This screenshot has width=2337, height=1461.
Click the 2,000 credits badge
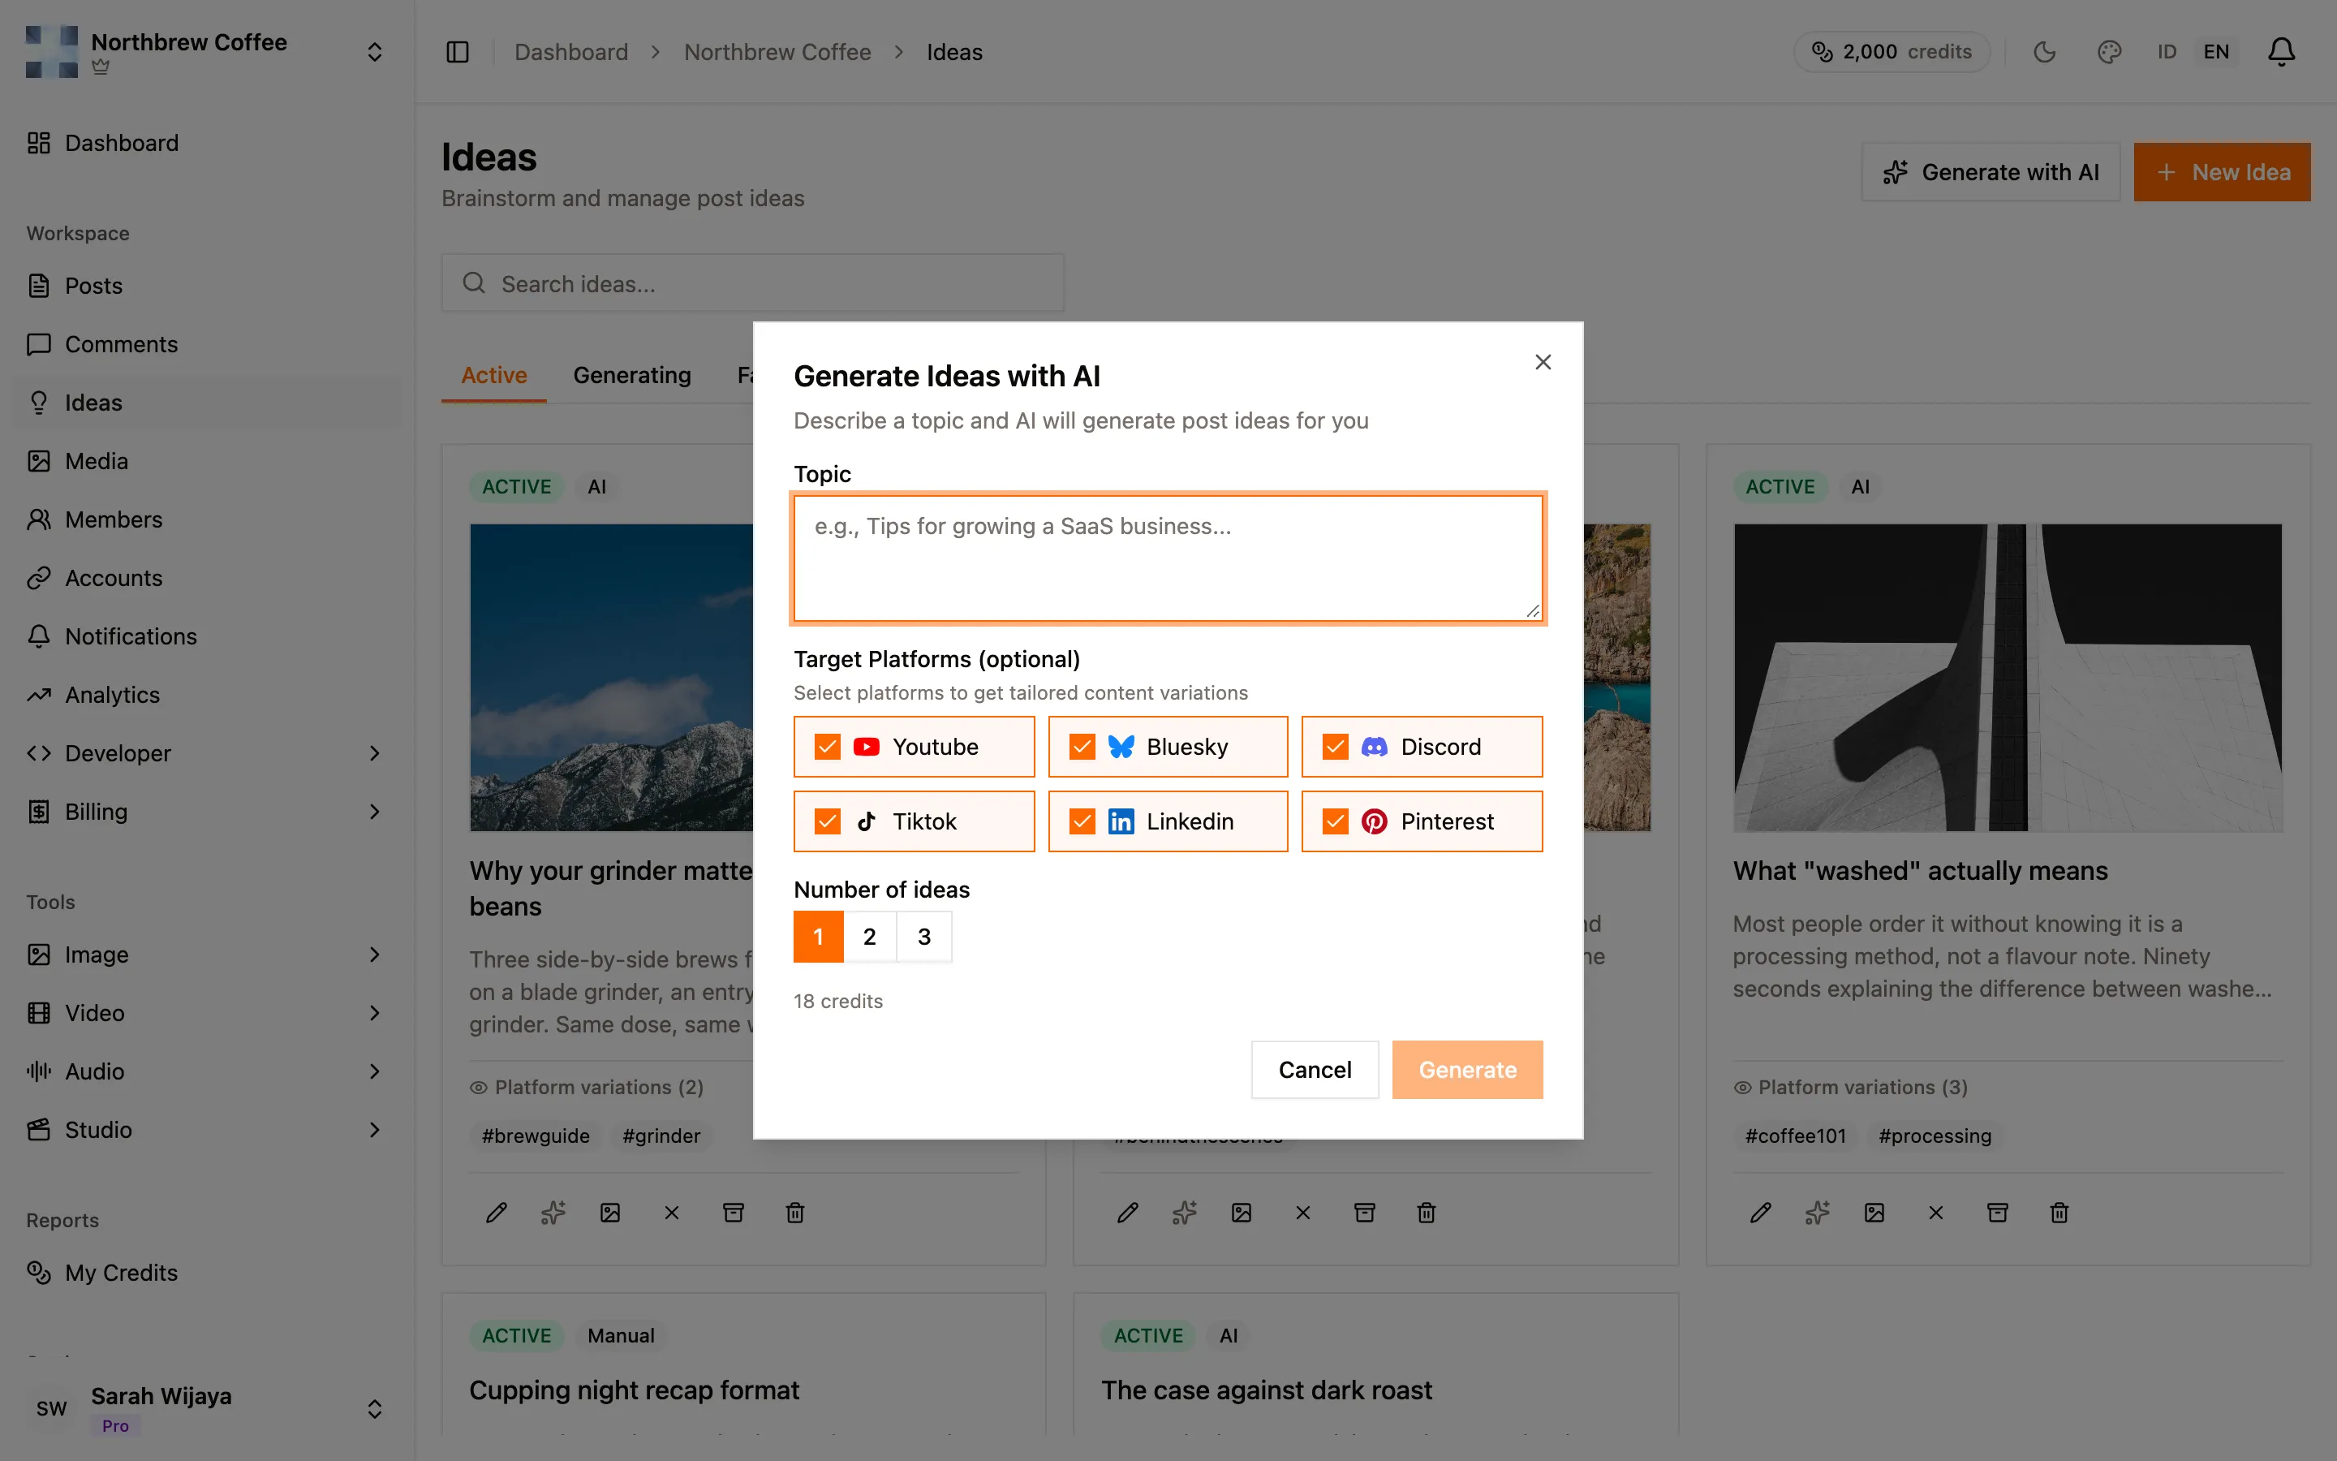pos(1891,52)
